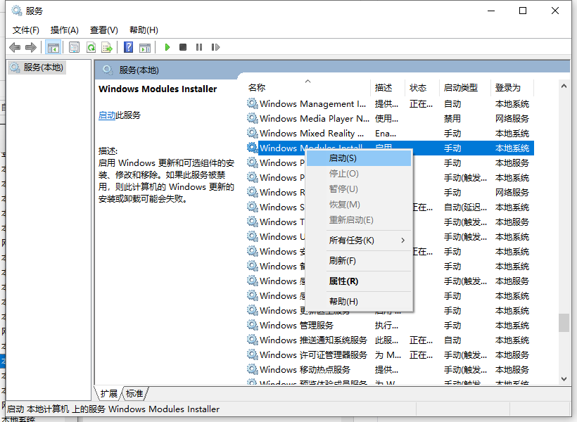Open the 操作(A) menu
577x422 pixels.
coord(65,30)
